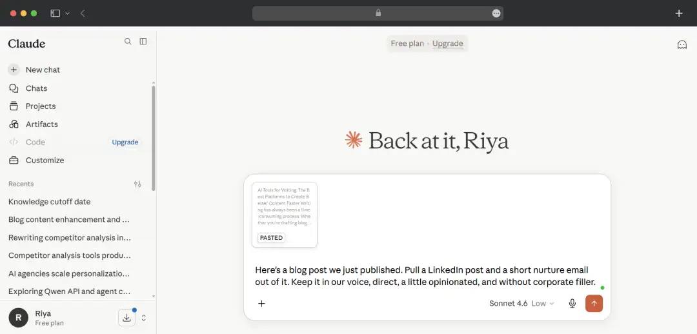Open Competitor analysis tools chat

coord(70,255)
